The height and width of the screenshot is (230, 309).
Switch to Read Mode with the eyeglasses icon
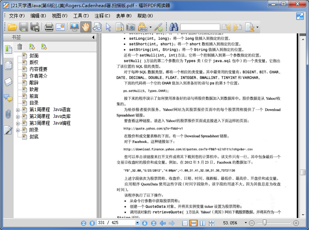tap(97, 27)
